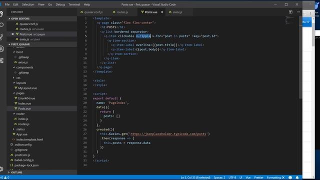Open the Edit menu
Image resolution: width=320 pixels, height=180 pixels.
15,4
